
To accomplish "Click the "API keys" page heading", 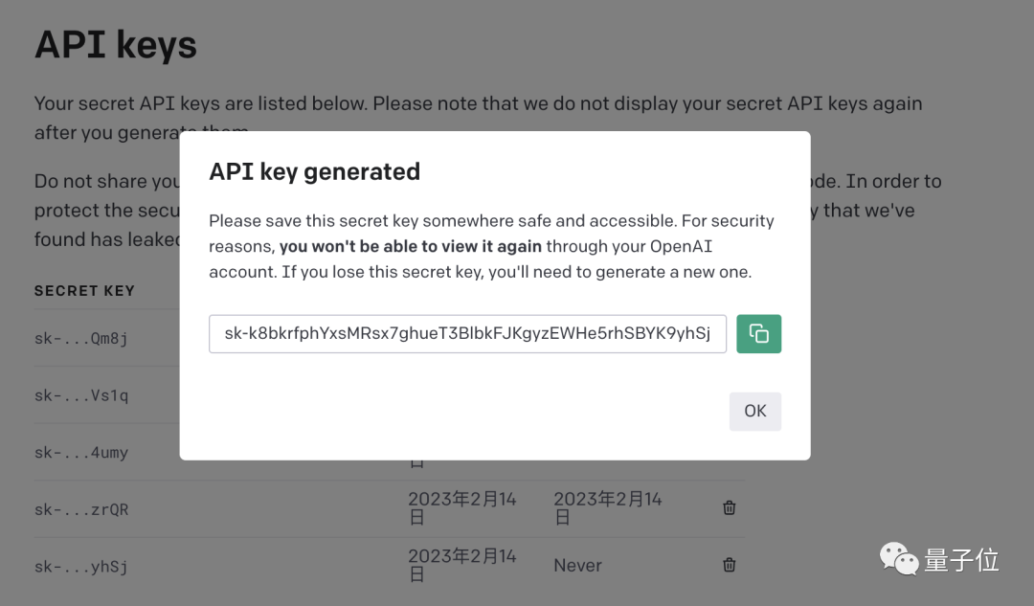I will [x=116, y=45].
